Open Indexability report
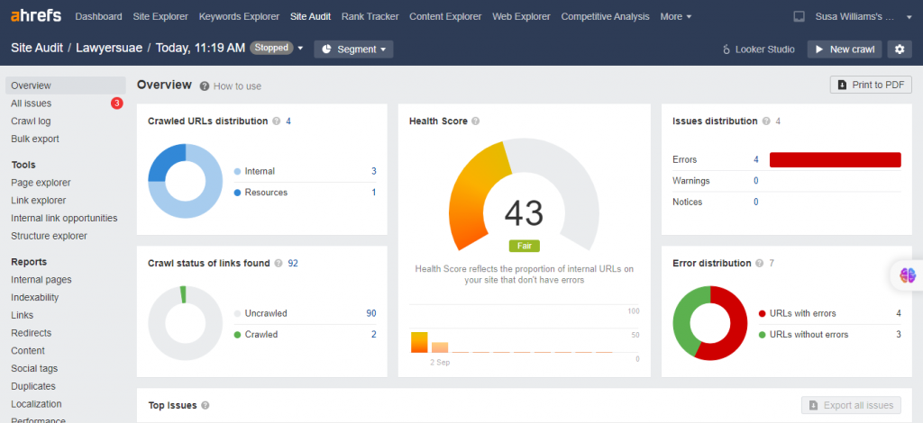 [x=35, y=297]
